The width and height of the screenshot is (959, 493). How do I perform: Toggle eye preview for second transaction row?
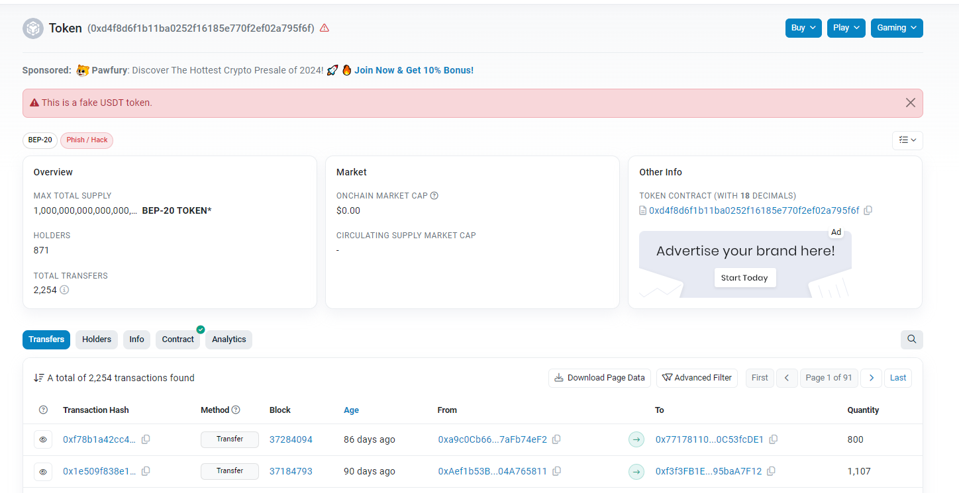pyautogui.click(x=43, y=471)
